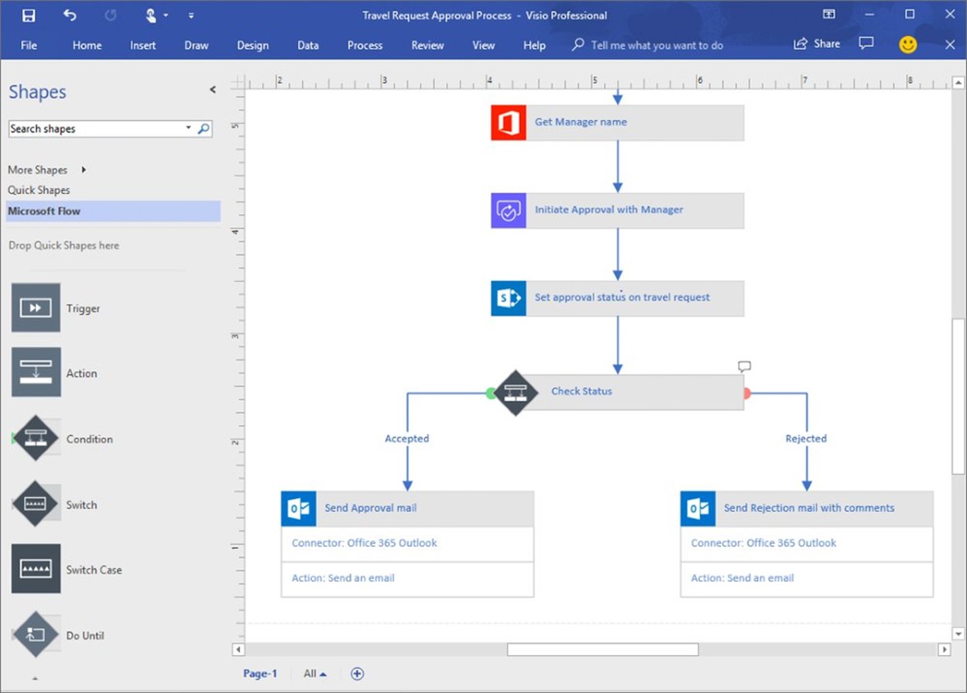Image resolution: width=967 pixels, height=693 pixels.
Task: Select the Data tab
Action: tap(308, 45)
